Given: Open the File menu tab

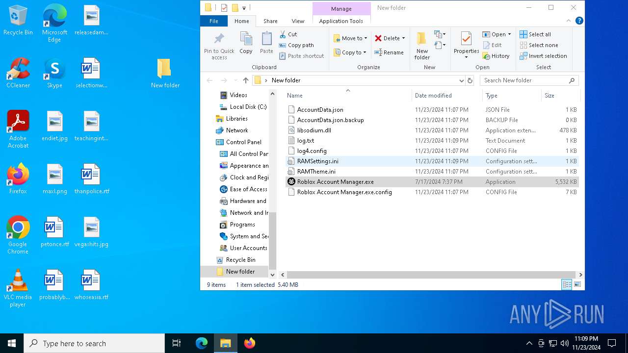Looking at the screenshot, I should (214, 21).
